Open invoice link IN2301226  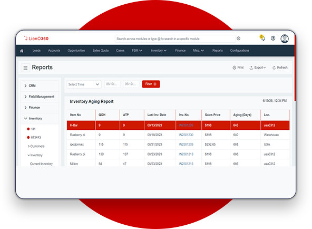click(x=186, y=126)
